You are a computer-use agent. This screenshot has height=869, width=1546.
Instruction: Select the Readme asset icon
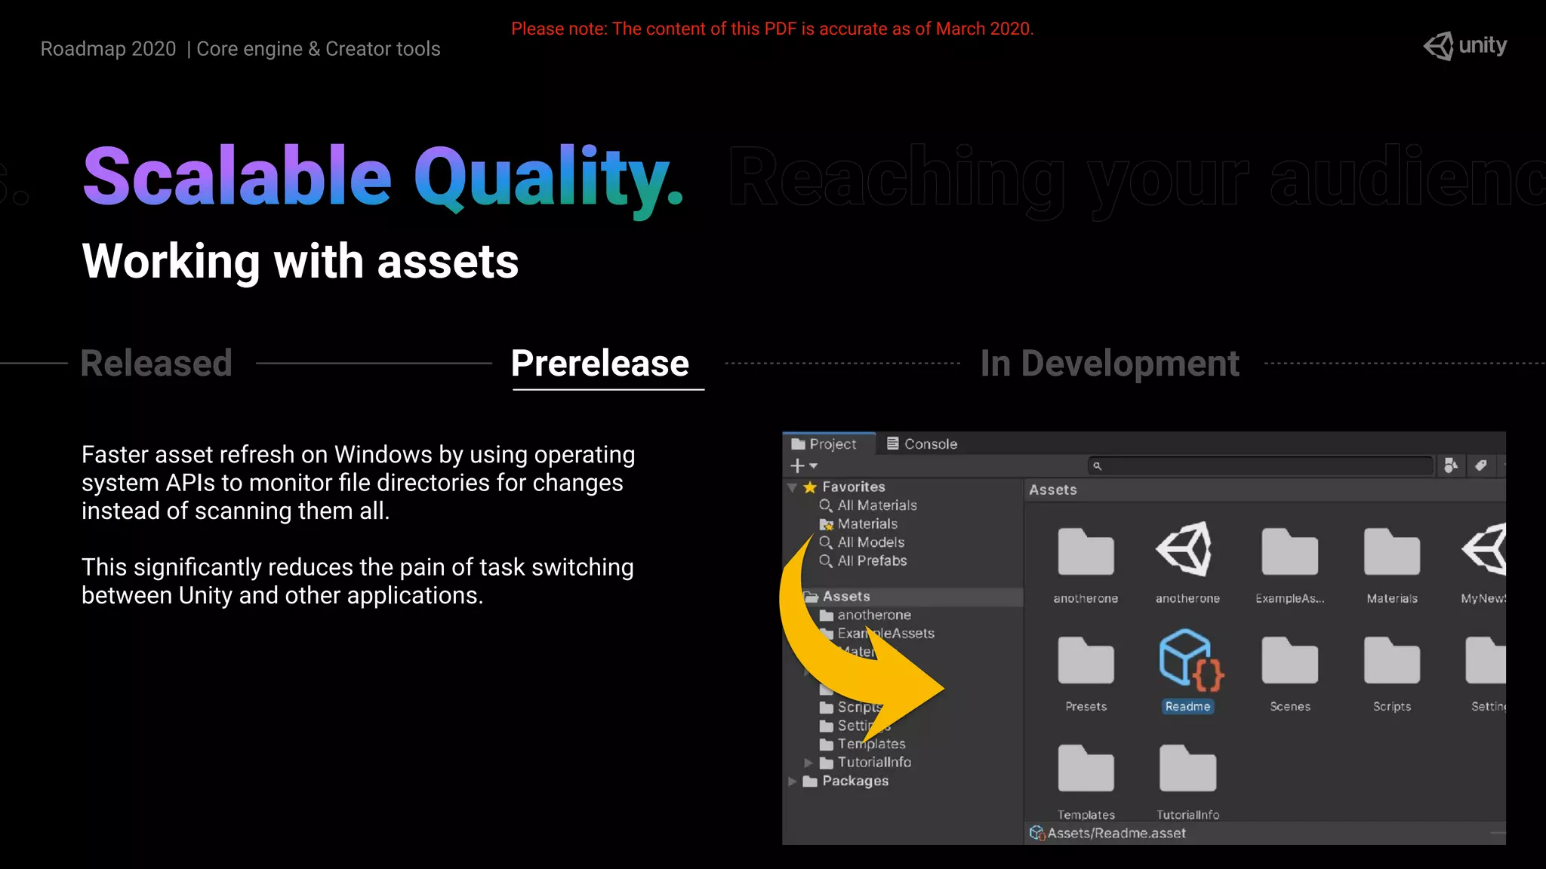[1190, 660]
